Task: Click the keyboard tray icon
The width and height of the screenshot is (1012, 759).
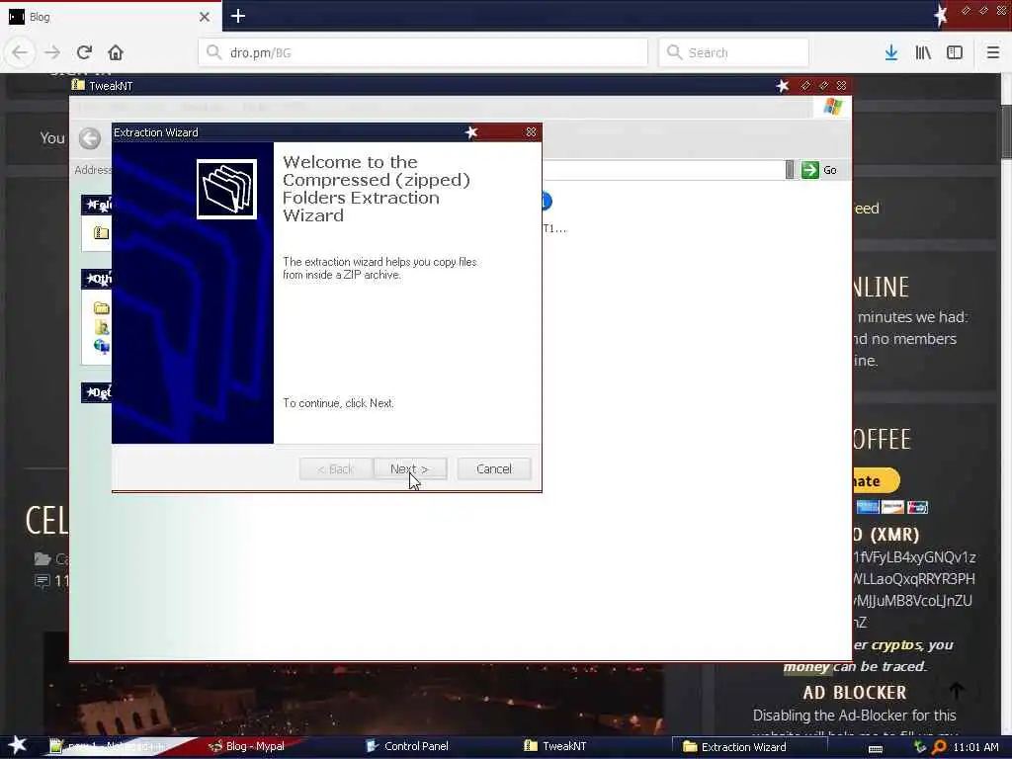Action: point(876,748)
